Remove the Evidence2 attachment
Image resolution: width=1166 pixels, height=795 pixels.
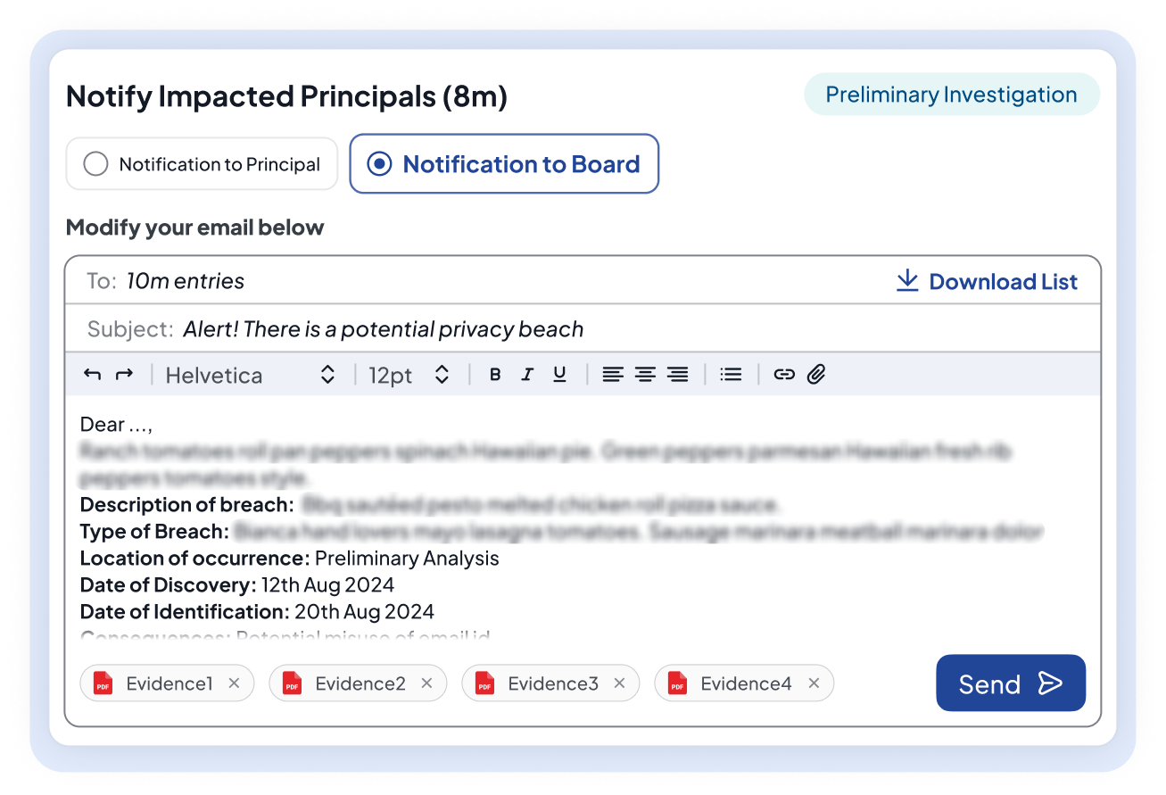coord(427,683)
